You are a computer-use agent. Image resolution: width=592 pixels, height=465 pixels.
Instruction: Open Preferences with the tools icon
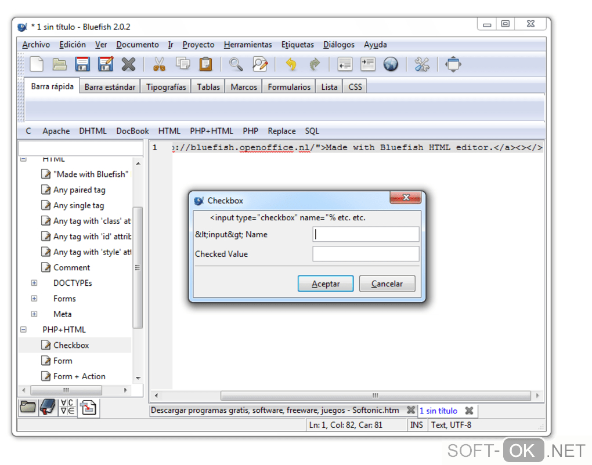(422, 64)
